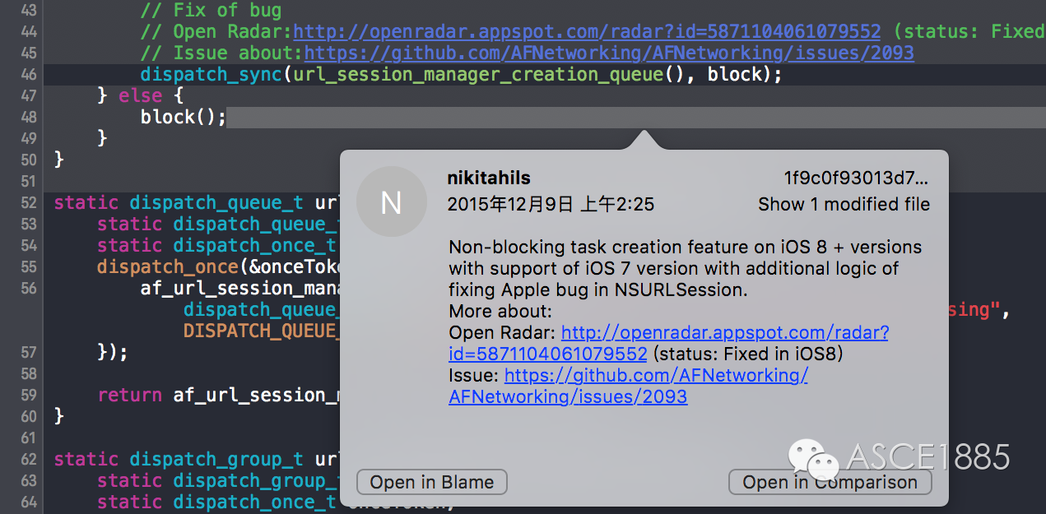The image size is (1046, 514).
Task: Click line number 52 in the gutter
Action: pyautogui.click(x=28, y=202)
